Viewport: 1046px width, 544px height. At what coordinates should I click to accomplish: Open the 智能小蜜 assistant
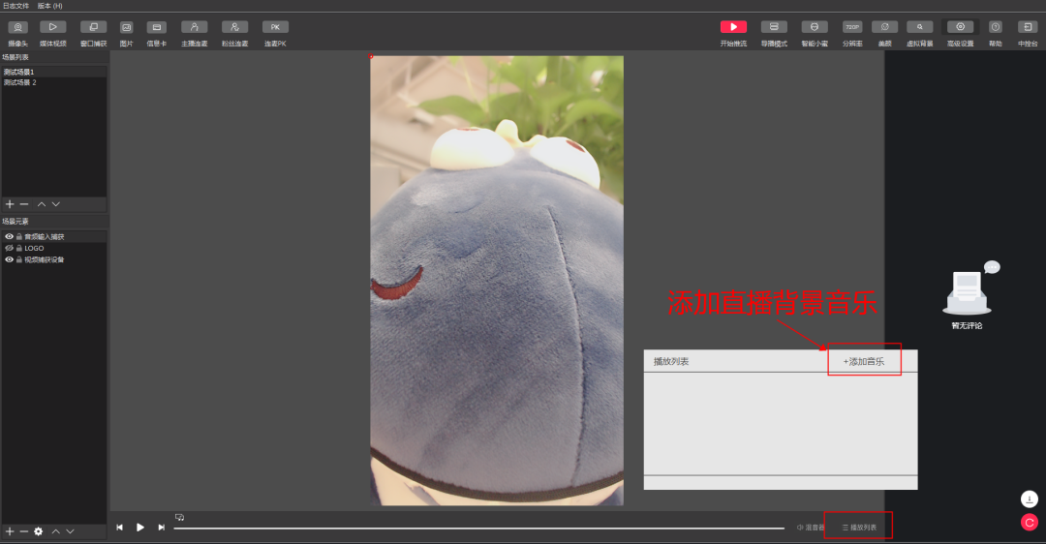815,33
